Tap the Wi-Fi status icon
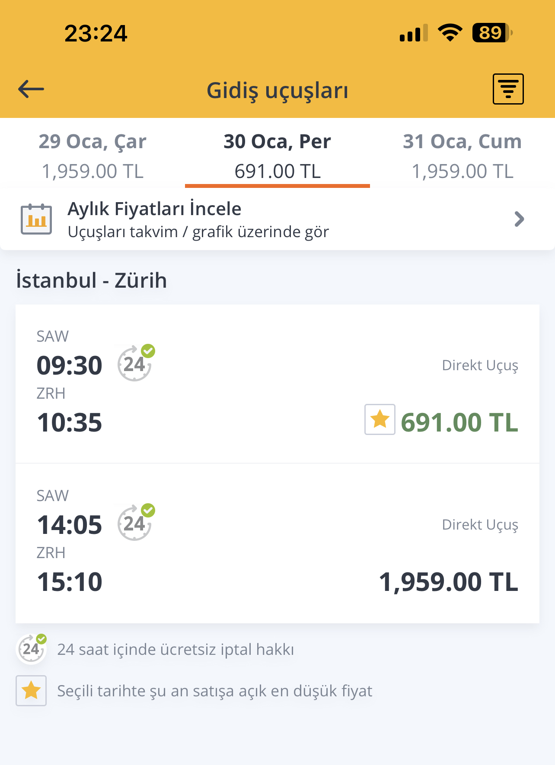555x765 pixels. tap(450, 33)
